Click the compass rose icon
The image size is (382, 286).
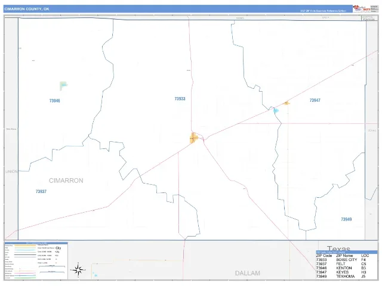pos(78,270)
